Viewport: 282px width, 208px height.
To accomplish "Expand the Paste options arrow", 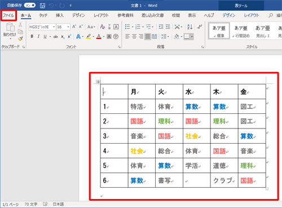I will (10, 39).
